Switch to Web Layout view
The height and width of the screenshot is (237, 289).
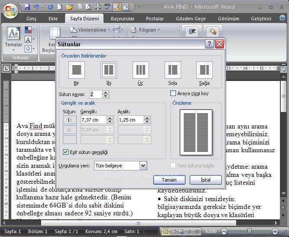(181, 231)
